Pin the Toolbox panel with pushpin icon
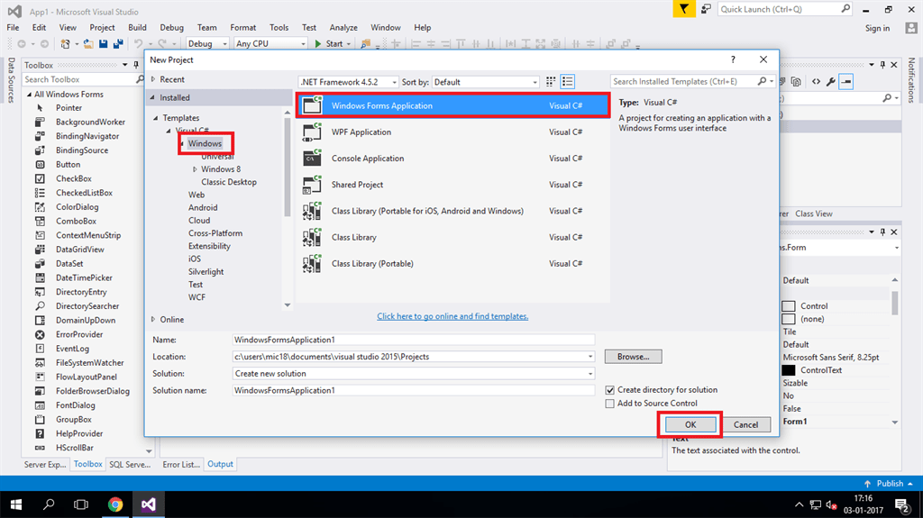The width and height of the screenshot is (923, 518). tap(136, 65)
